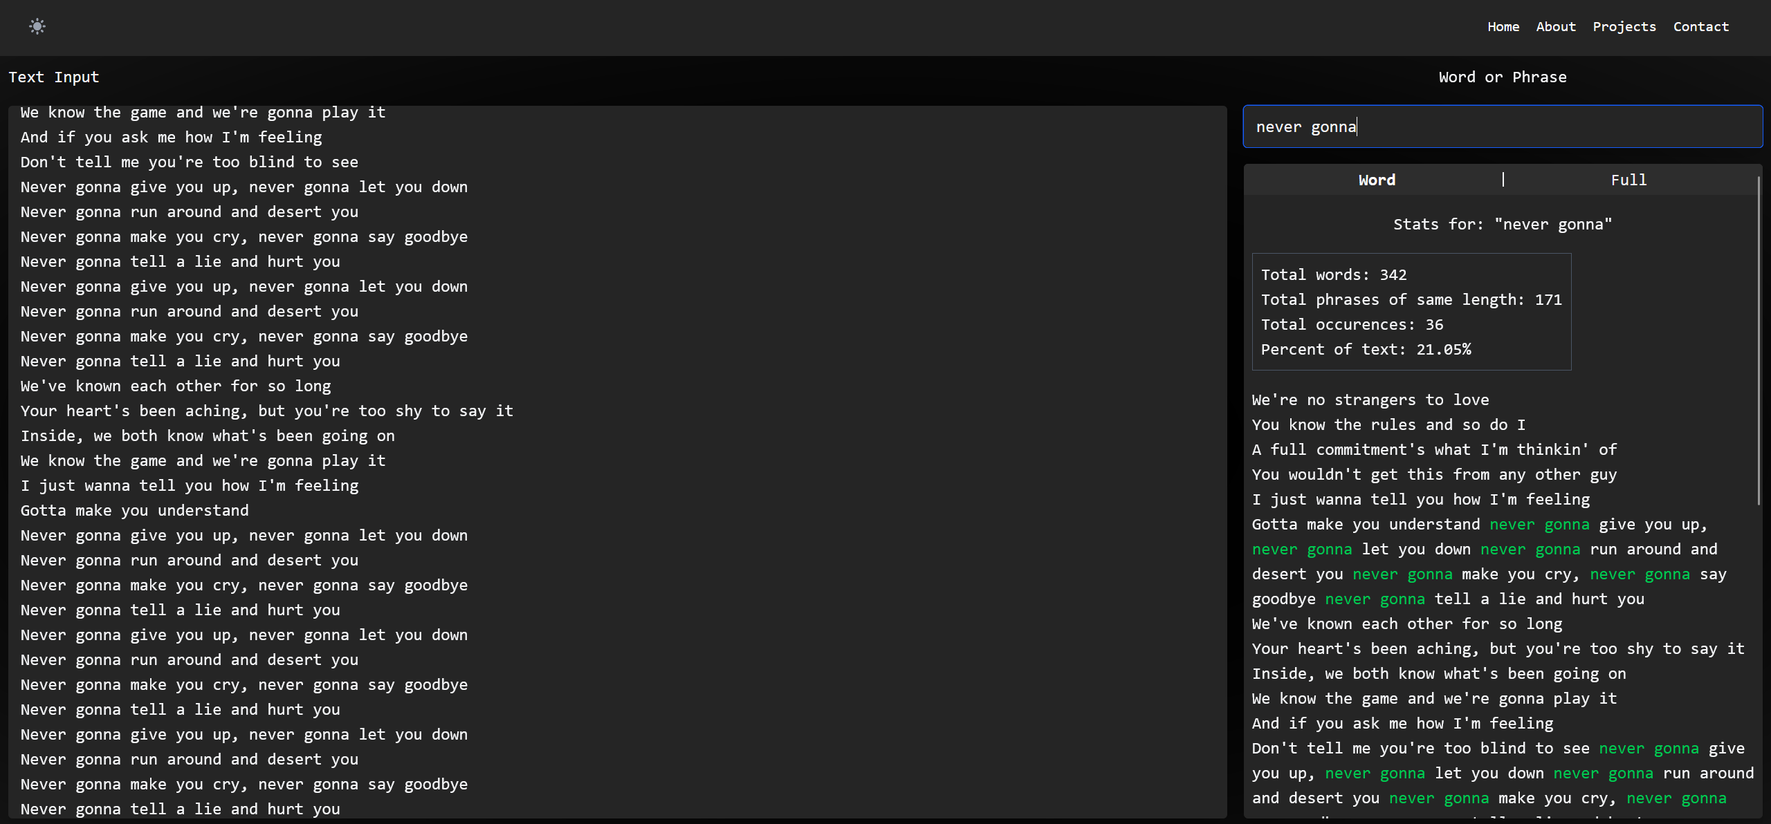Click the 'Stats for: "never gonna"' heading

click(1503, 224)
